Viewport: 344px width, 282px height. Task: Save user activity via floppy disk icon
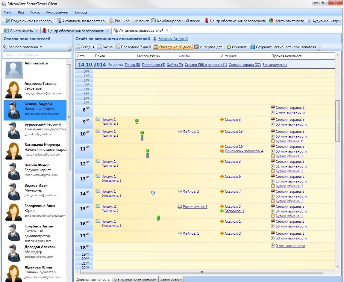point(253,47)
